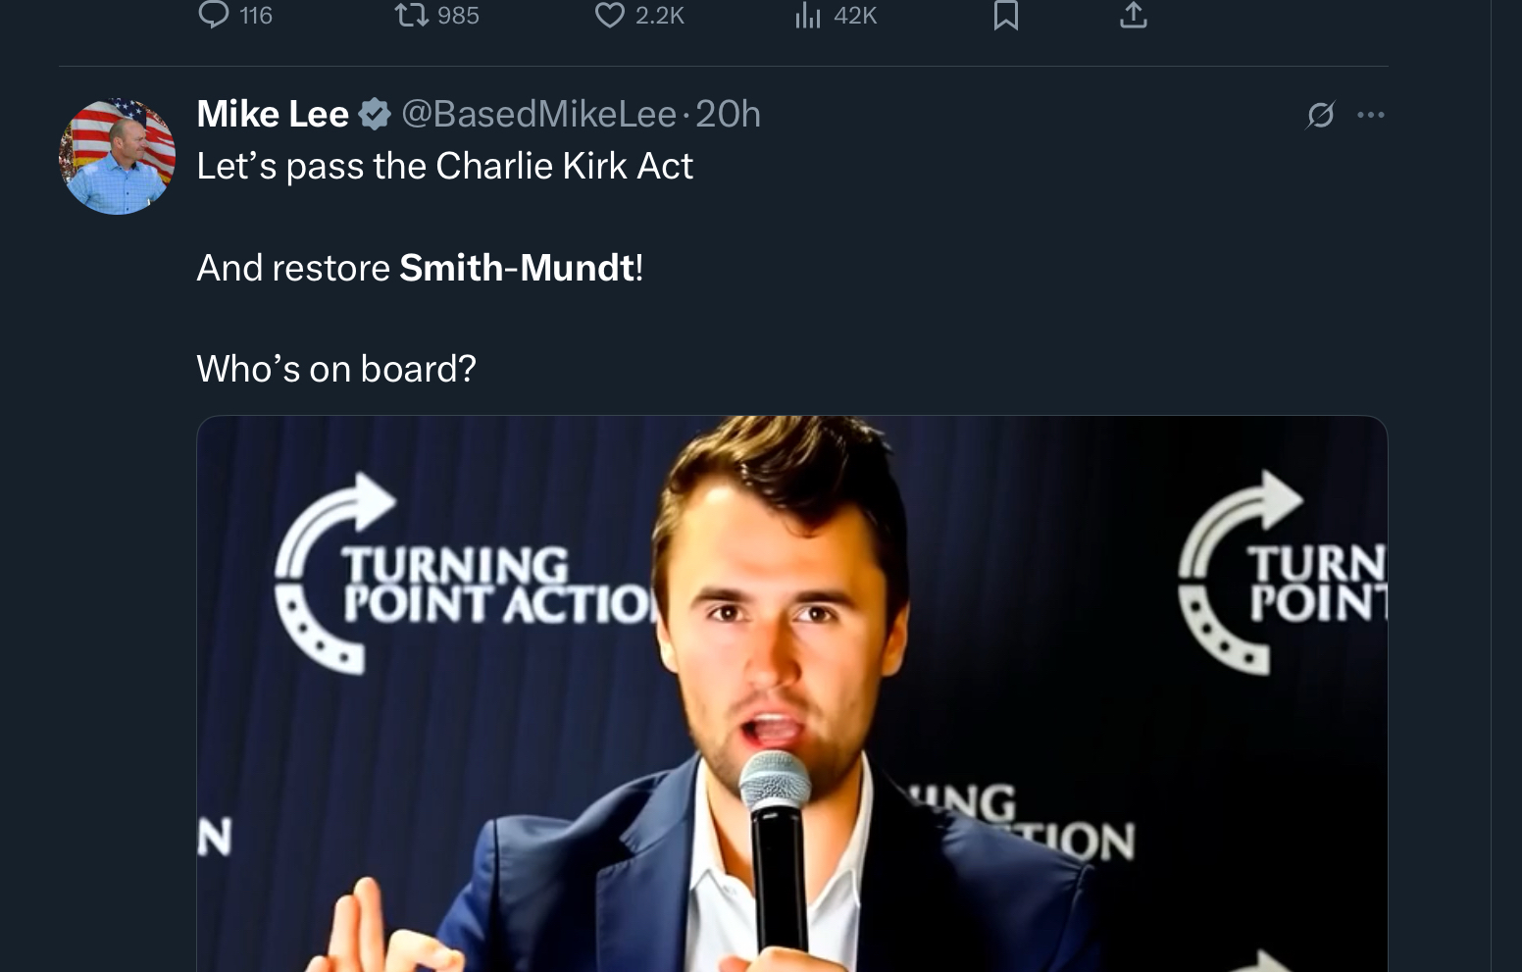Image resolution: width=1522 pixels, height=972 pixels.
Task: Click the "Let's pass the Charlie Kirk Act" text
Action: point(444,166)
